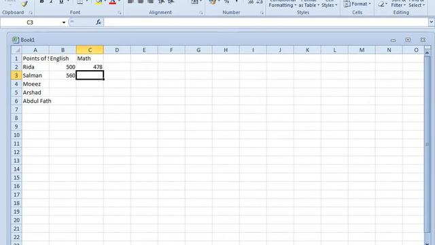Select column A header
This screenshot has width=435, height=245.
35,50
